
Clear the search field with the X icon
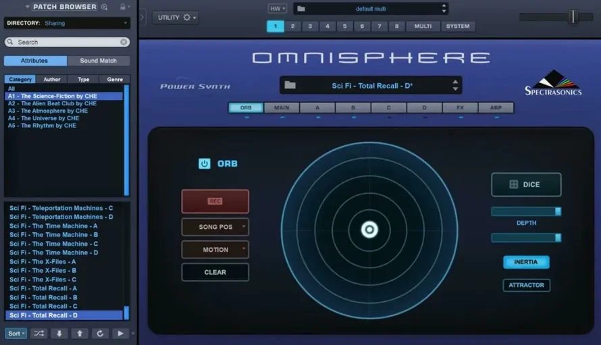pyautogui.click(x=124, y=42)
